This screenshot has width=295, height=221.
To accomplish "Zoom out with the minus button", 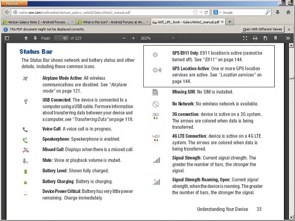I will pos(124,38).
